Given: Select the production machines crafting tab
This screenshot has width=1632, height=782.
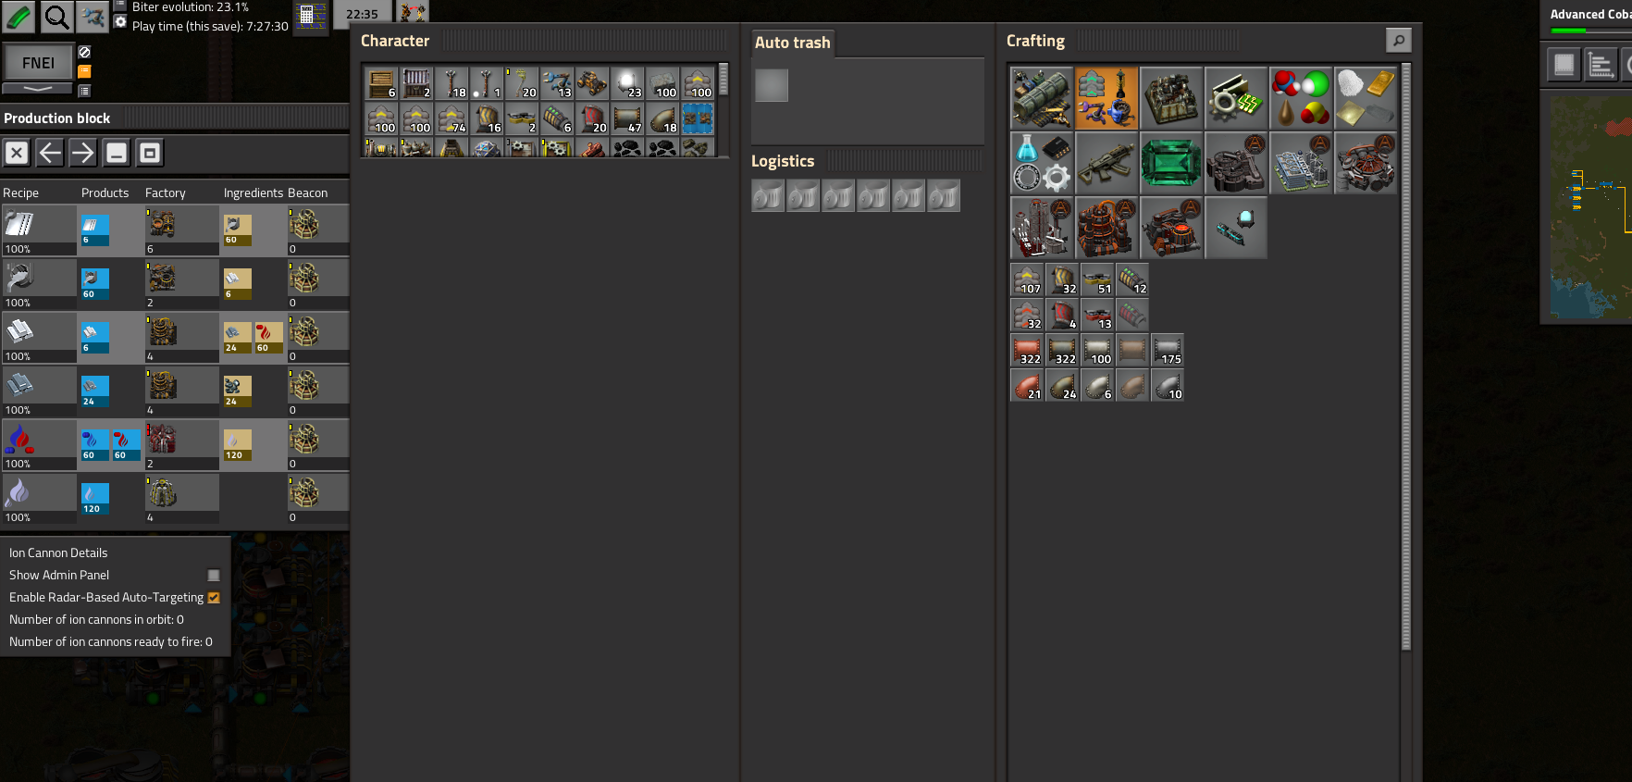Looking at the screenshot, I should tap(1170, 98).
